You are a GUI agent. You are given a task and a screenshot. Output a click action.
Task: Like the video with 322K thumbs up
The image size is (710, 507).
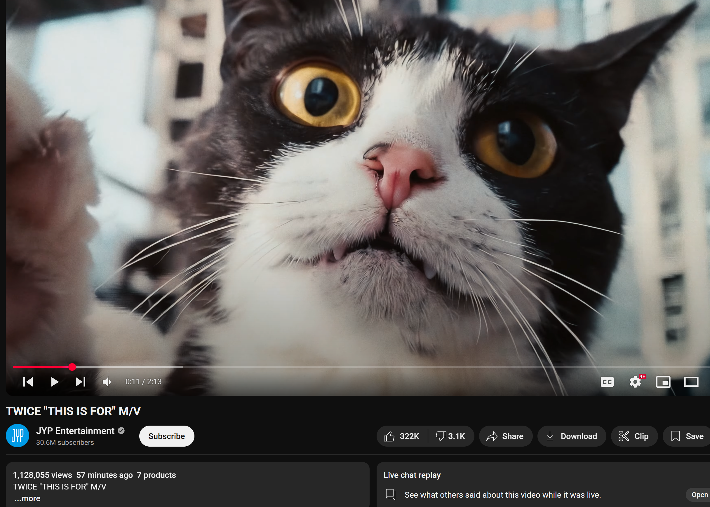point(402,436)
